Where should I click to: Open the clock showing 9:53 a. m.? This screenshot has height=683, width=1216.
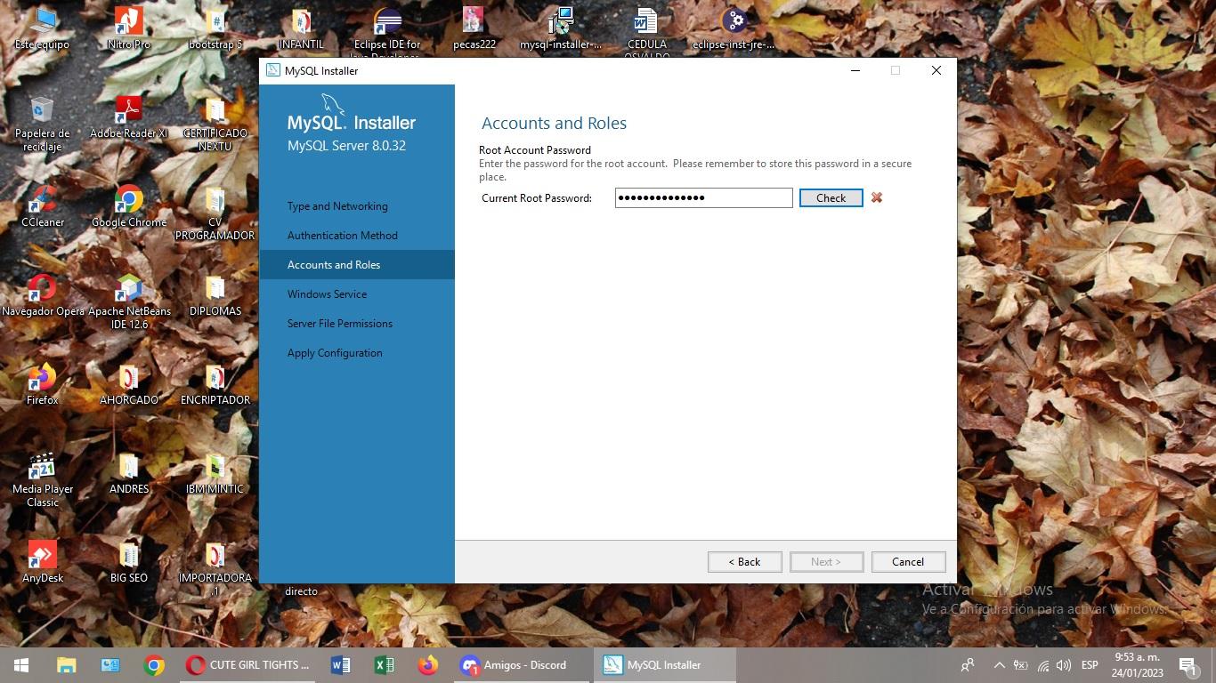pos(1137,665)
